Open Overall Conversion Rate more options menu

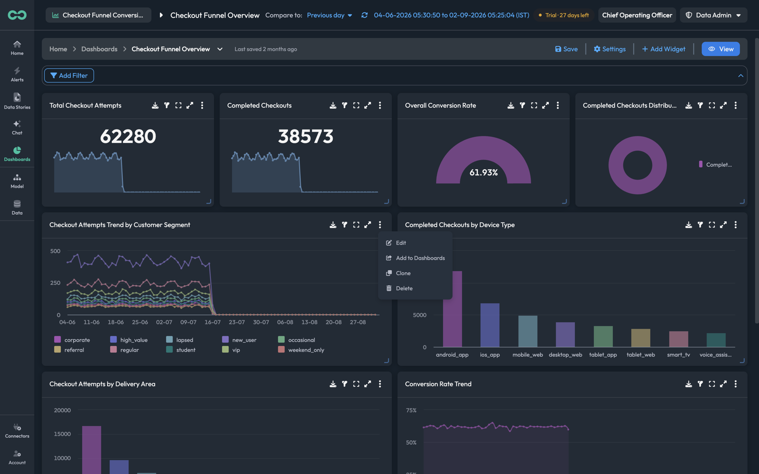558,105
